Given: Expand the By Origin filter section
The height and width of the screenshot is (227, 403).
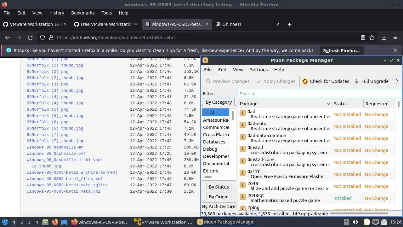Looking at the screenshot, I should pos(219,197).
